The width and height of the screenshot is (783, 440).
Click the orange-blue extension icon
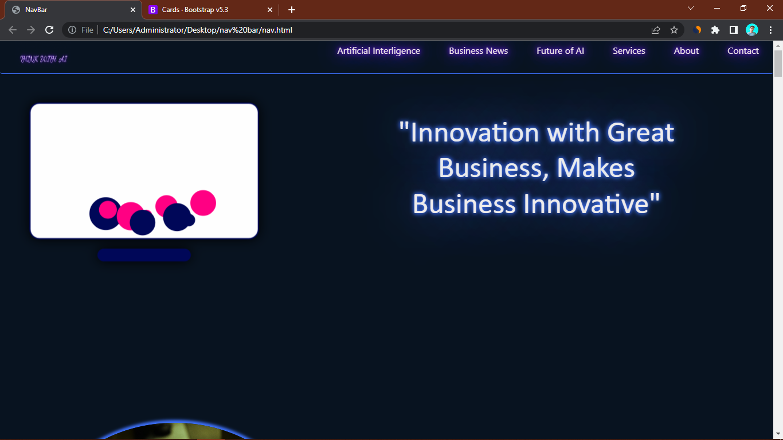[697, 30]
